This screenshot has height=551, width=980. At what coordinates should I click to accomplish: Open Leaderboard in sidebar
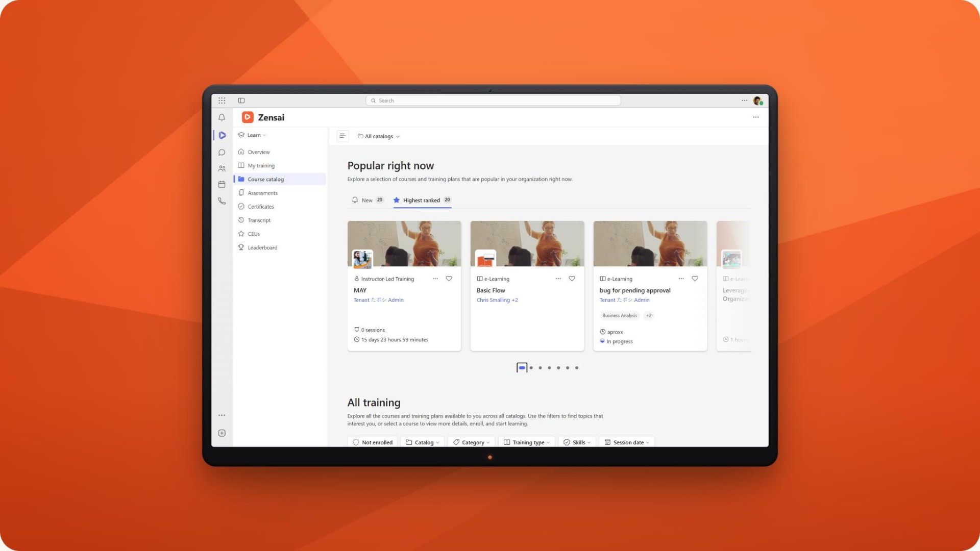pos(280,247)
